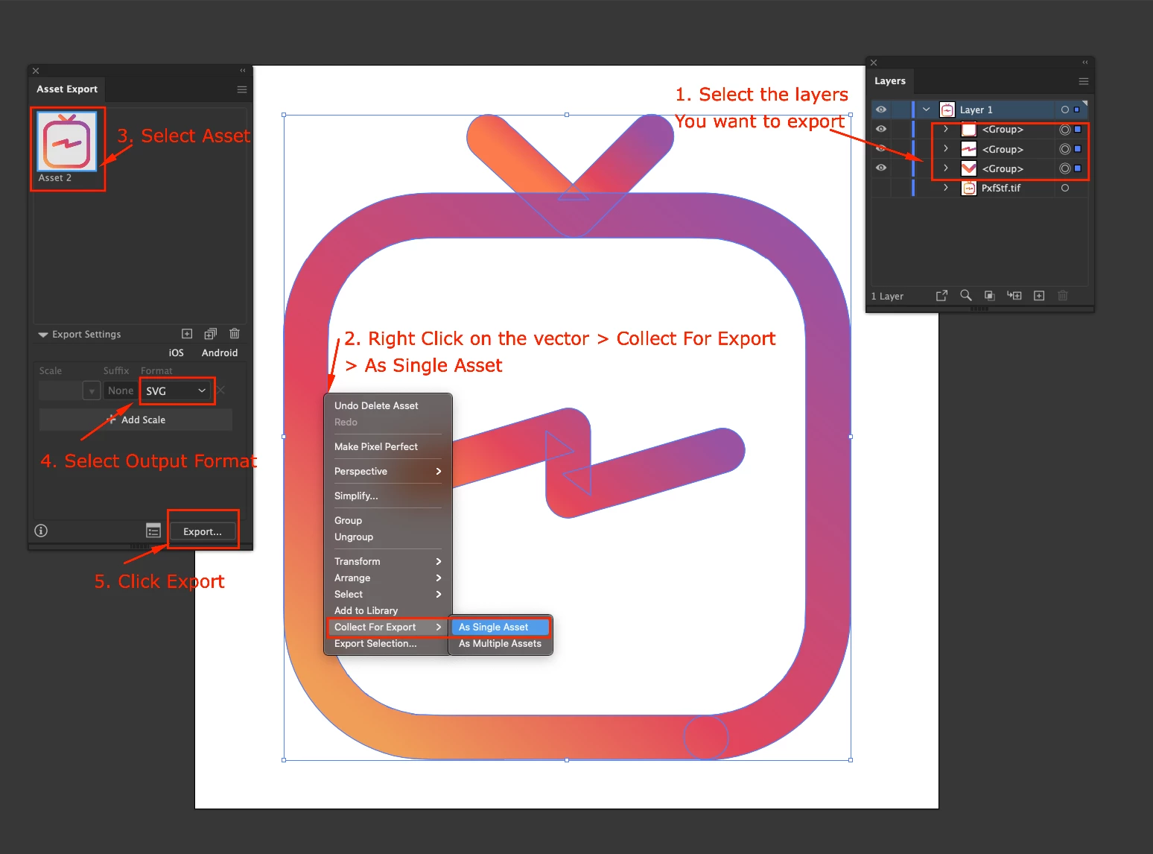Click Make/Release Clipping Mask icon
1153x854 pixels.
point(990,296)
